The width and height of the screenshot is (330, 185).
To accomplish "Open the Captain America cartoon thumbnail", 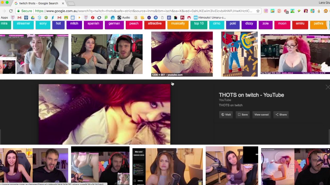I will [x=239, y=54].
